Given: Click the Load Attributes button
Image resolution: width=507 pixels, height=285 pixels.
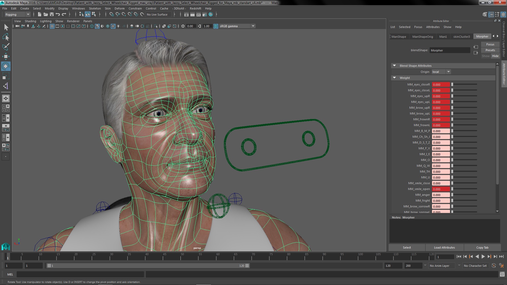Looking at the screenshot, I should [444, 248].
